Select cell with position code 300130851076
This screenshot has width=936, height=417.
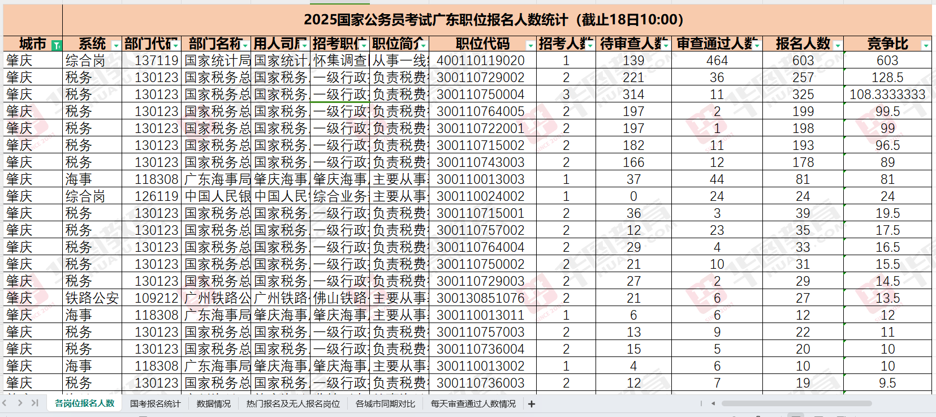pyautogui.click(x=482, y=298)
